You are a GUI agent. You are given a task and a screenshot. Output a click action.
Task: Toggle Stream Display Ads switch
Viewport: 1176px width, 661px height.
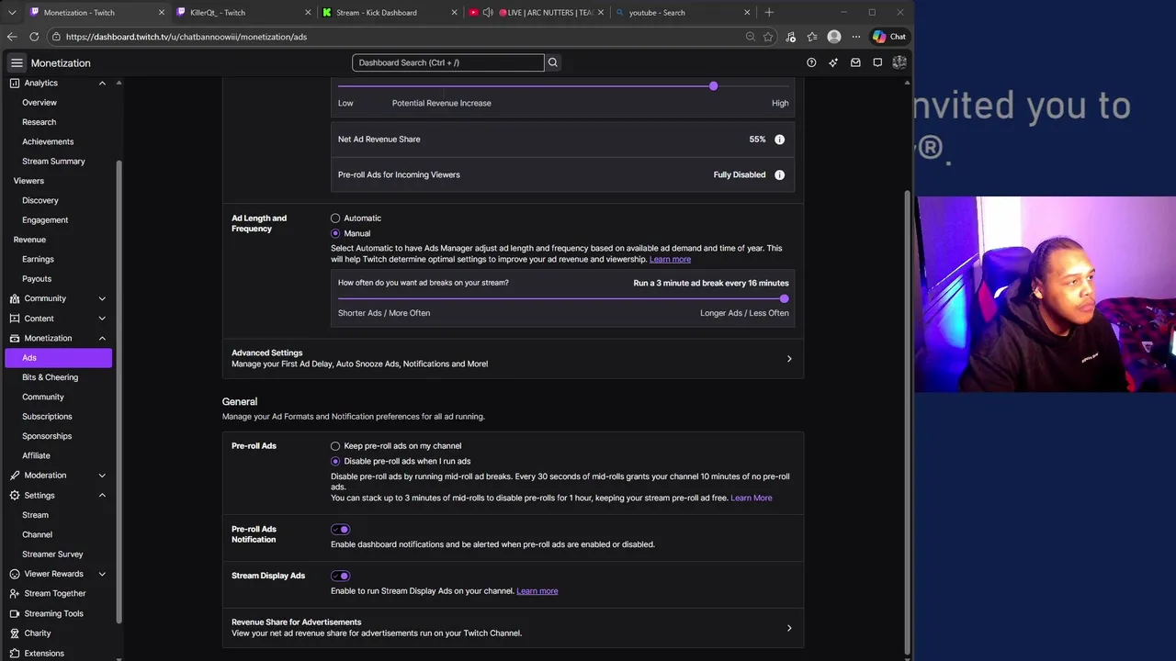341,576
